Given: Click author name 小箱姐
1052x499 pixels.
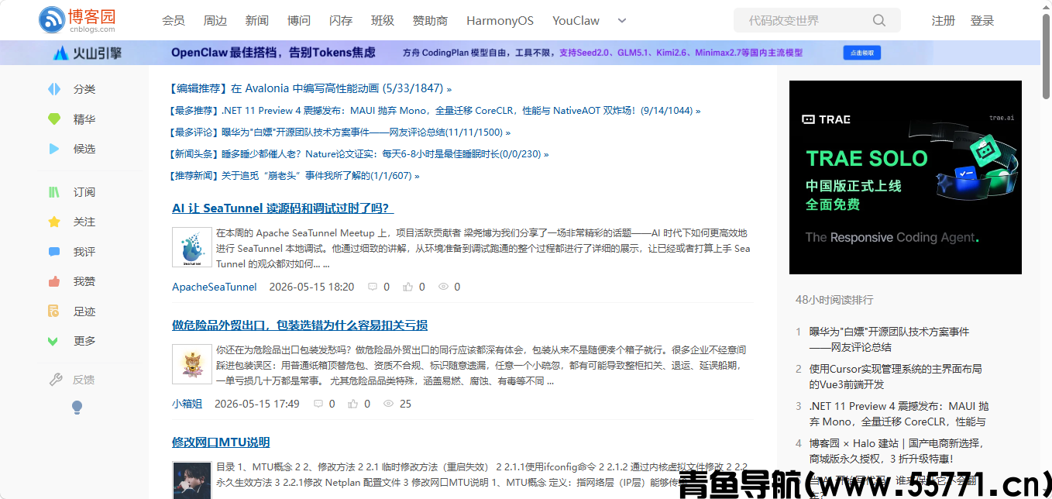Looking at the screenshot, I should point(187,404).
